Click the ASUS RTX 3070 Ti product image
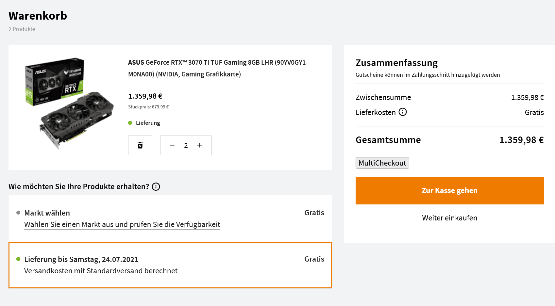This screenshot has width=555, height=306. (69, 104)
